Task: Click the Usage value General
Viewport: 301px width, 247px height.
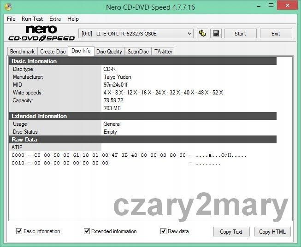Action: point(112,124)
